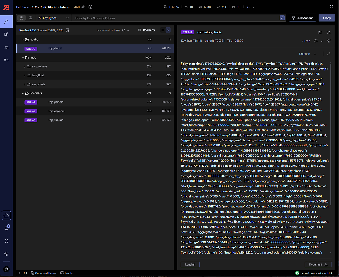339x277 pixels.
Task: Switch to list view of keys
Action: [x=163, y=30]
